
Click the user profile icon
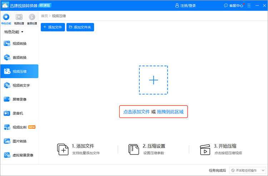(x=177, y=5)
